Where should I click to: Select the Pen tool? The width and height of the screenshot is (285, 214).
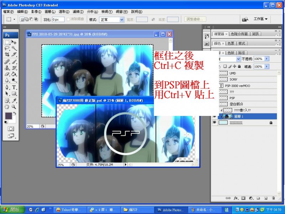[7, 87]
